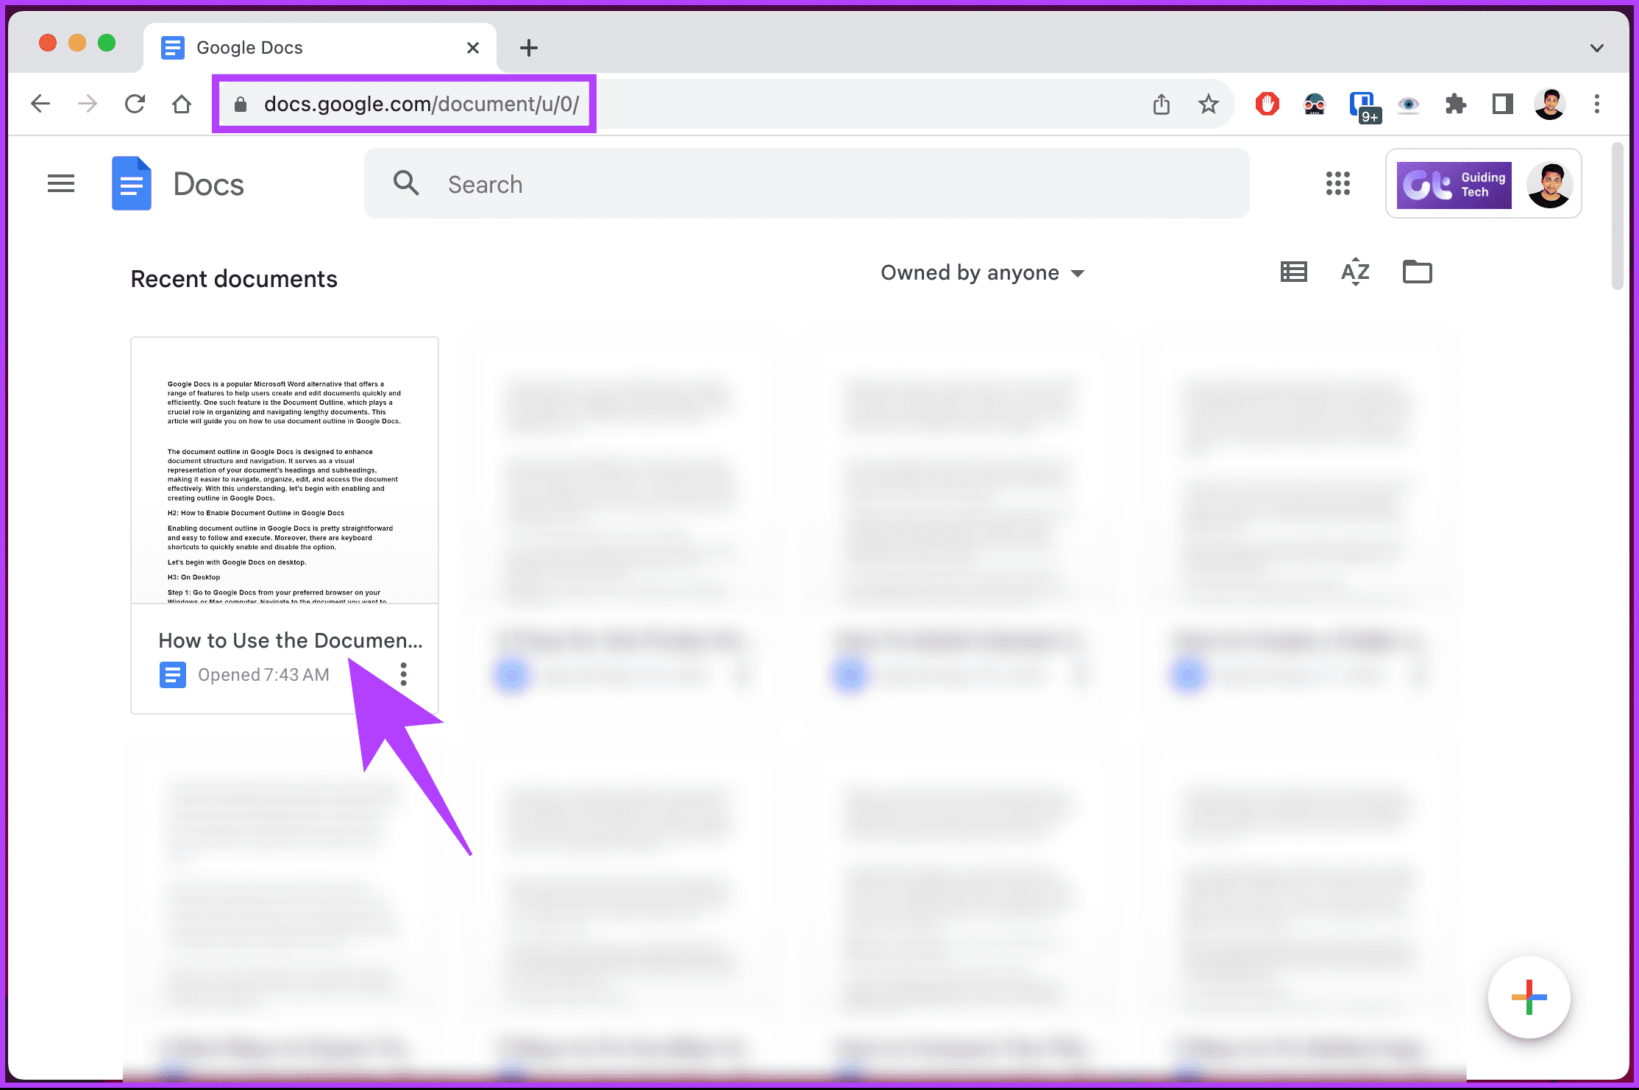This screenshot has width=1639, height=1090.
Task: Sort documents using the A-Z sort icon
Action: [x=1355, y=272]
